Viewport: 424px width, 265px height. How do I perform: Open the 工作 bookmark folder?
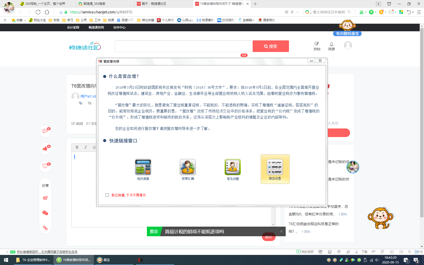pyautogui.click(x=95, y=20)
